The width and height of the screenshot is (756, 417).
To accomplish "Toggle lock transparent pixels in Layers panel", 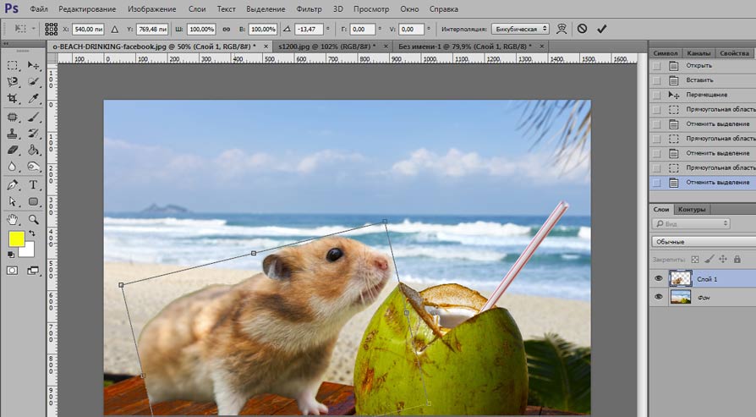I will pyautogui.click(x=695, y=260).
